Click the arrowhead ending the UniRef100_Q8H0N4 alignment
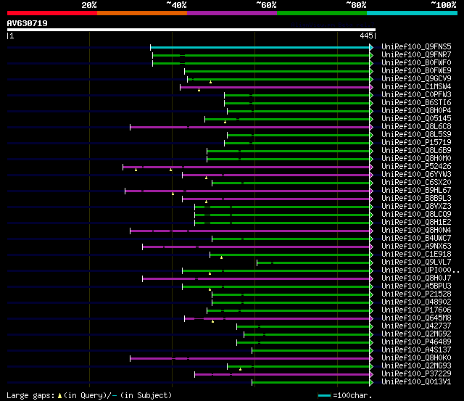The image size is (464, 401). pyautogui.click(x=371, y=231)
